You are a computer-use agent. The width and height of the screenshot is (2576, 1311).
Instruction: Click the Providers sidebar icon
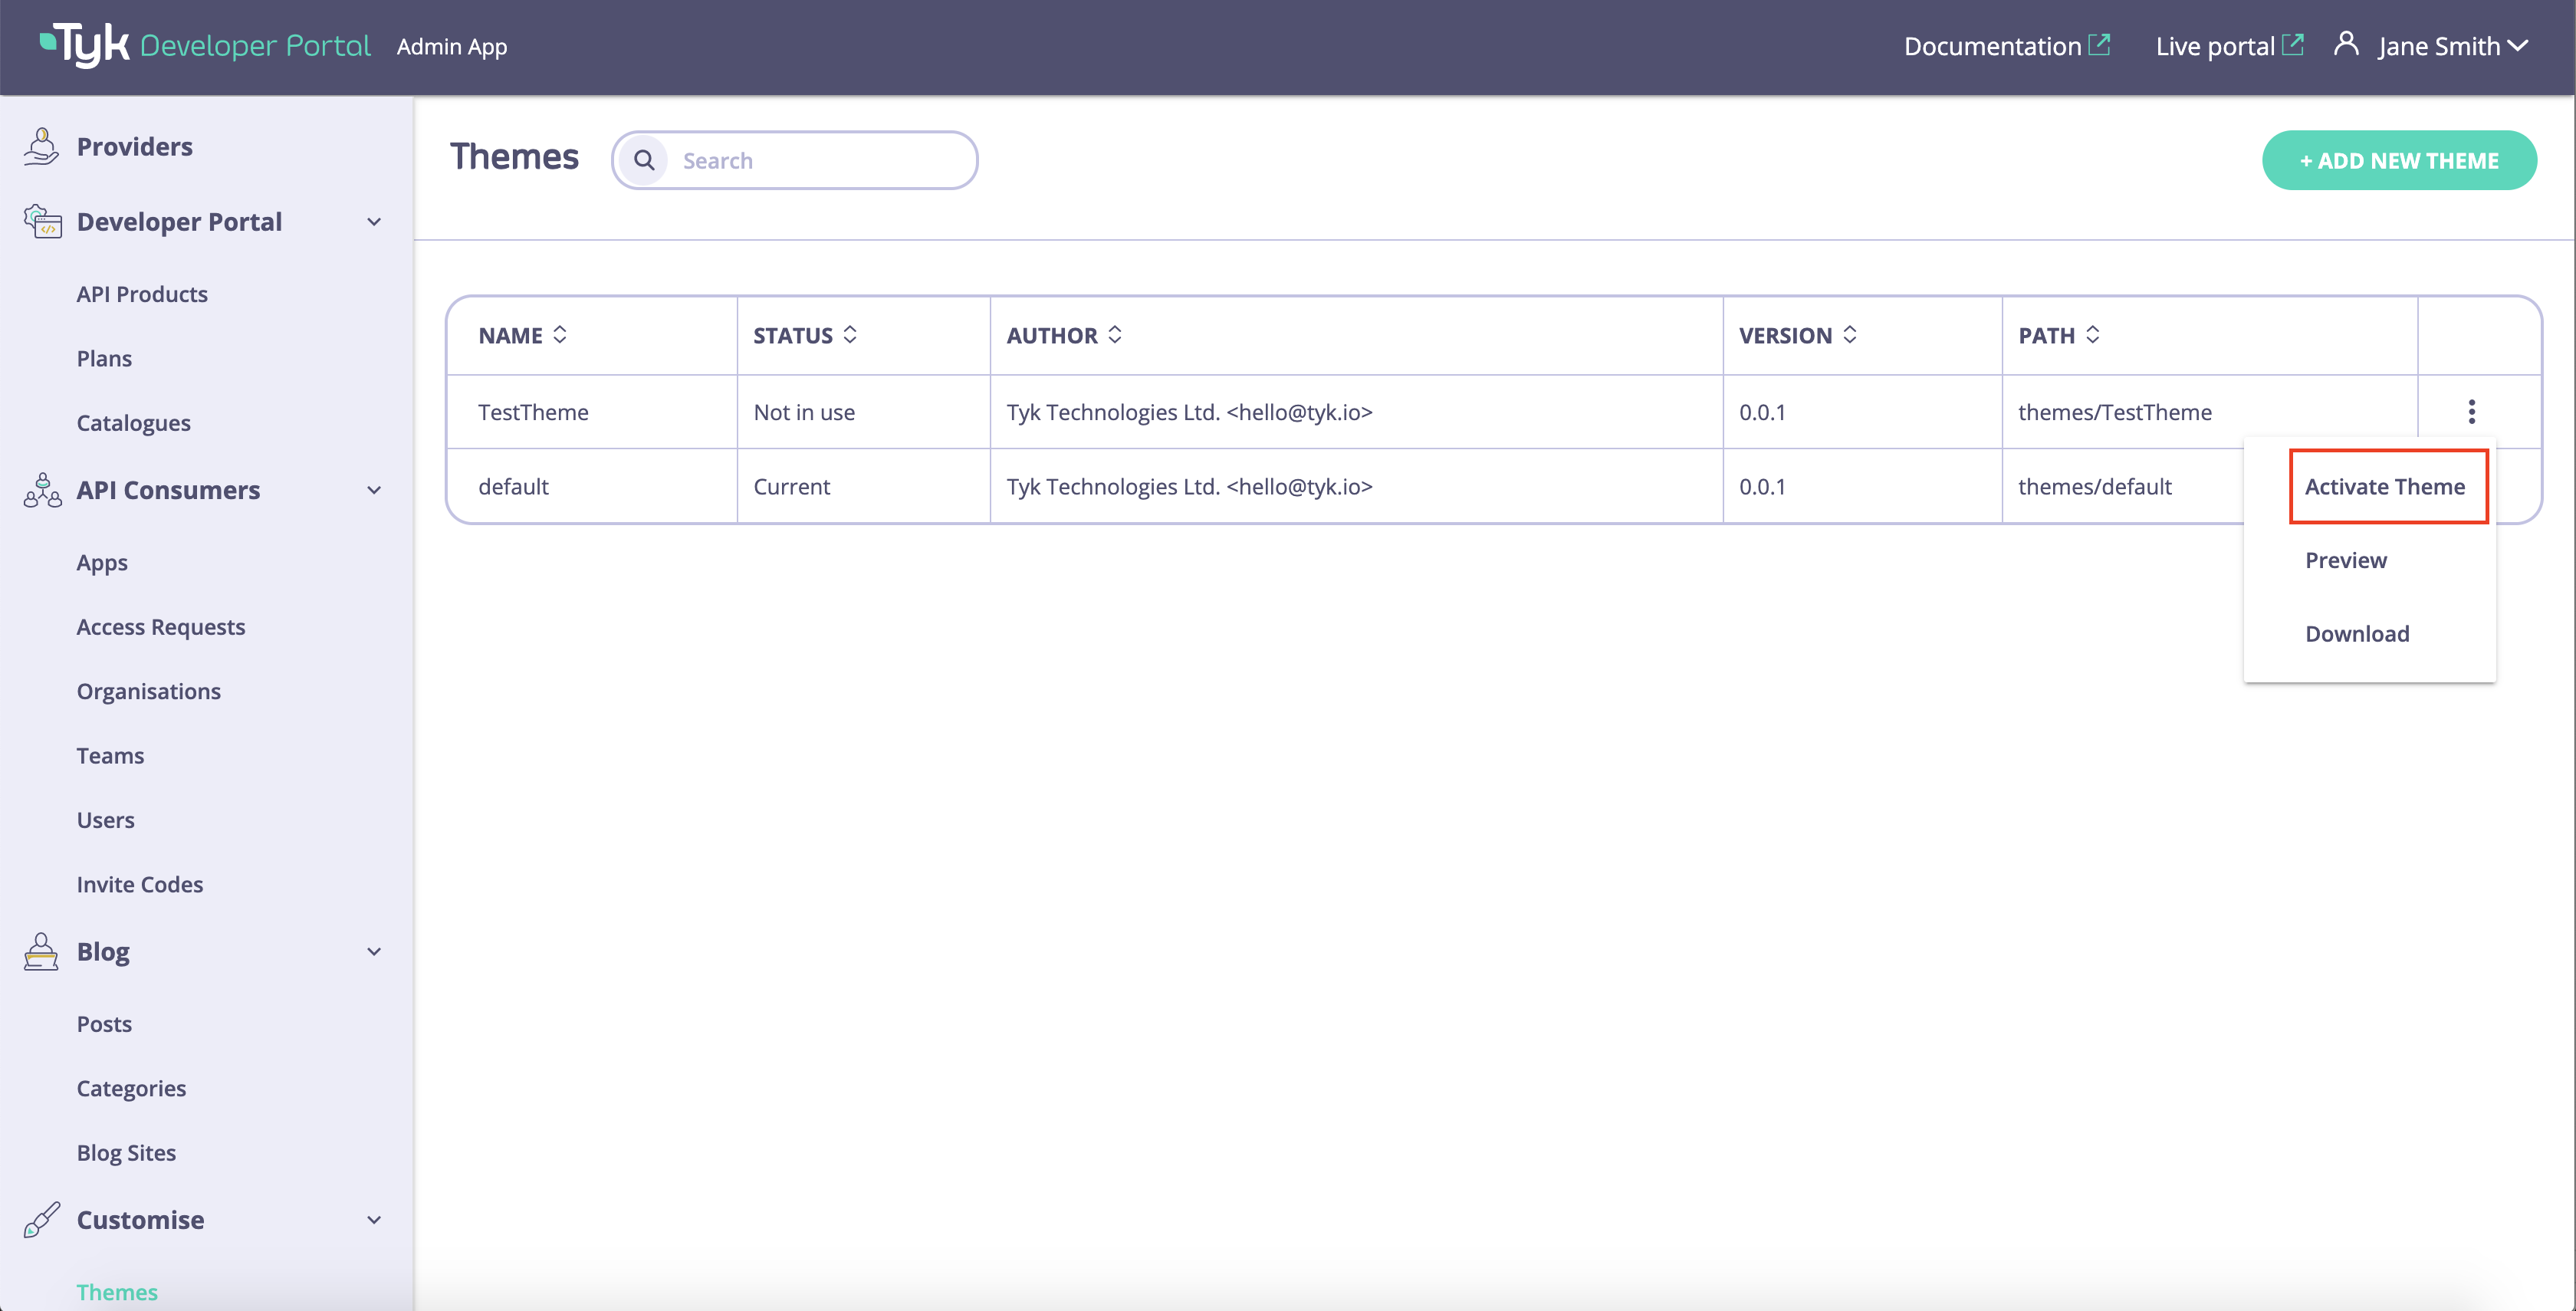pyautogui.click(x=41, y=146)
